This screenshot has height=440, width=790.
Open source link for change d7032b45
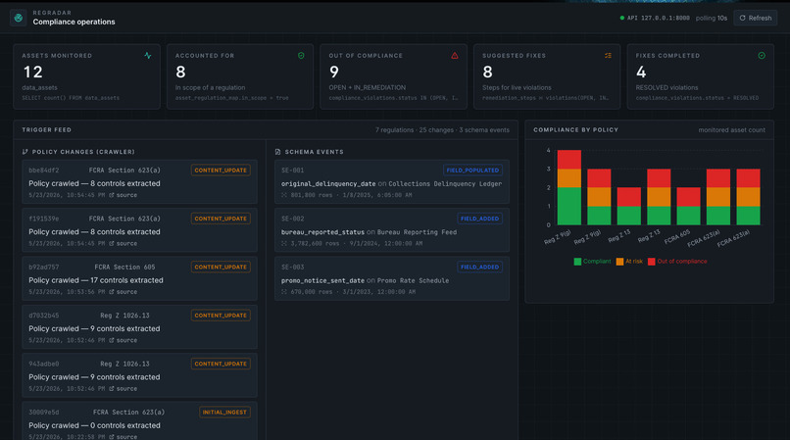pyautogui.click(x=123, y=340)
